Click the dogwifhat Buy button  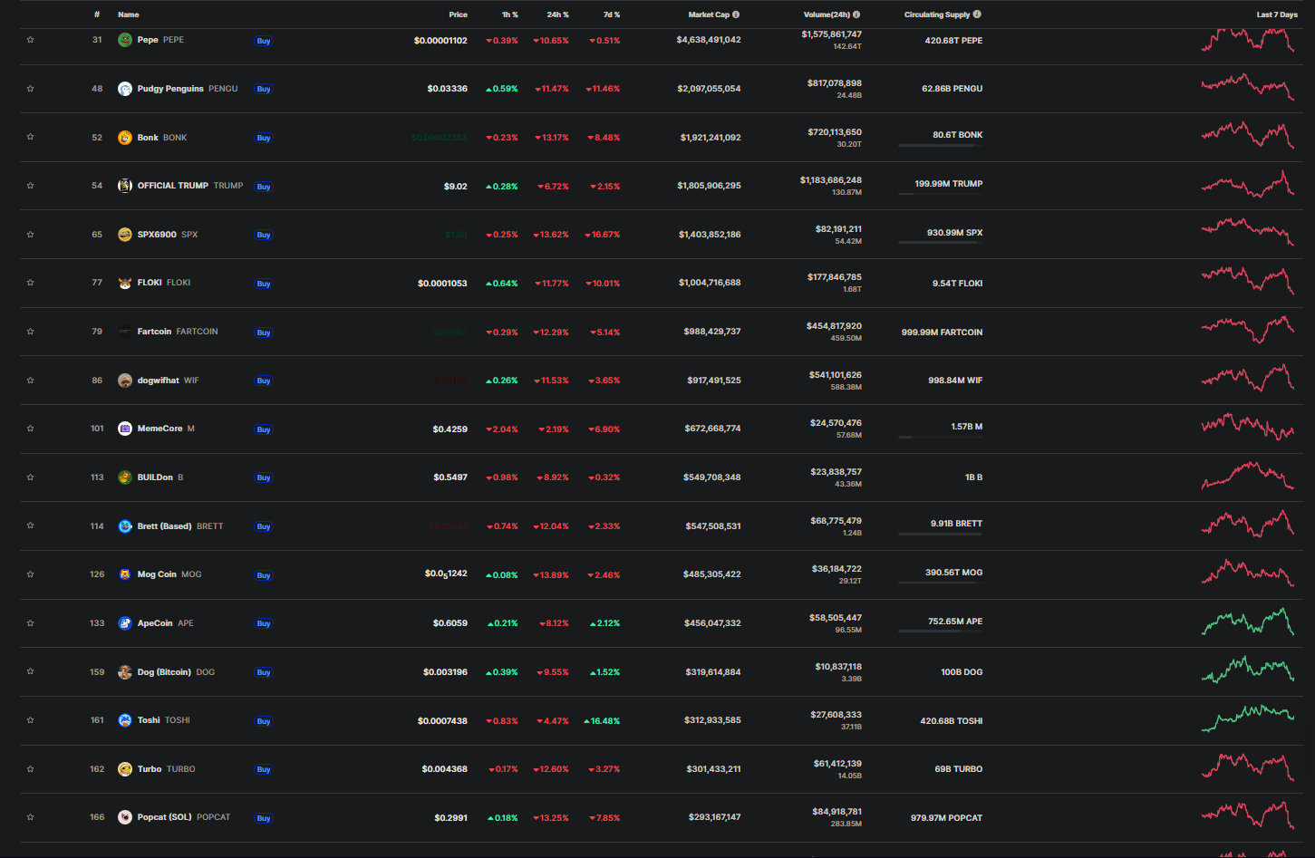click(264, 381)
